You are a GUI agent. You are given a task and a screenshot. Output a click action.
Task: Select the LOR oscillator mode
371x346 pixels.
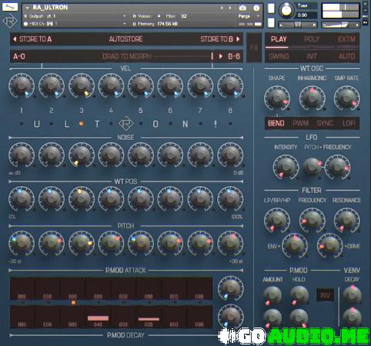tap(349, 123)
